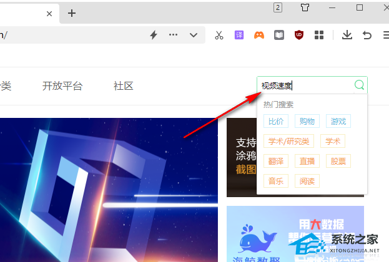Viewport: 389px width, 262px height.
Task: Select the 比价 hot search tag
Action: click(x=276, y=121)
